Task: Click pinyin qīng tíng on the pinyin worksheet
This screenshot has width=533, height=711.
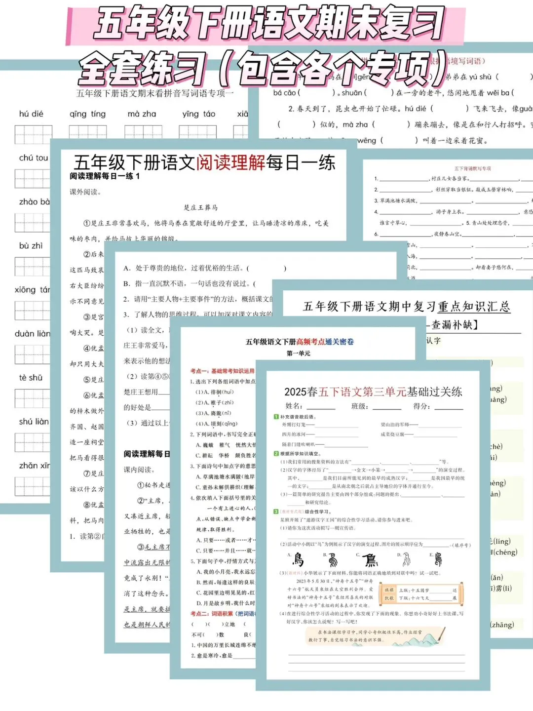Action: [87, 114]
